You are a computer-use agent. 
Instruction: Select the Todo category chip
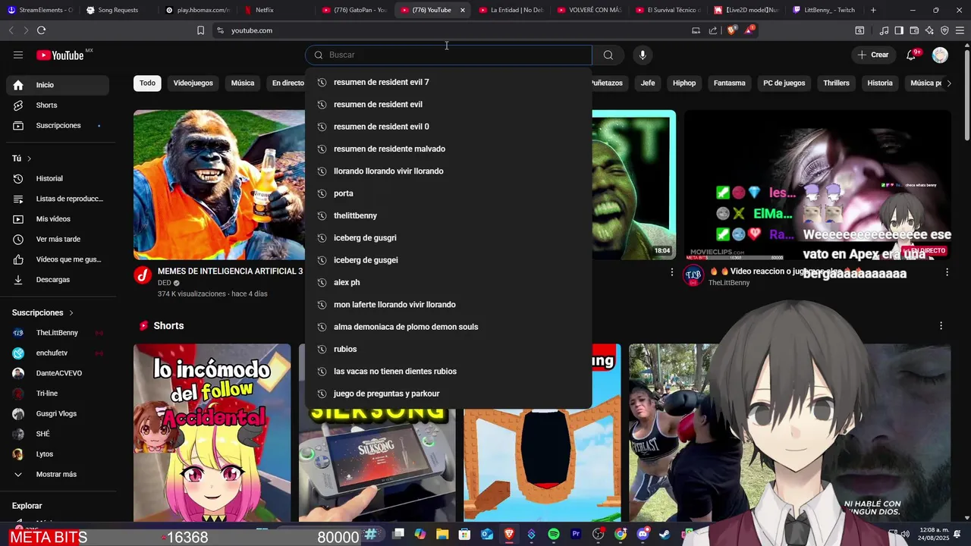point(147,83)
